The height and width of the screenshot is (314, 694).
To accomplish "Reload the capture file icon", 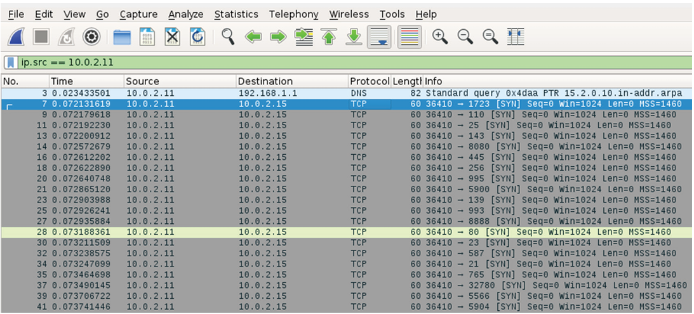I will pyautogui.click(x=197, y=37).
